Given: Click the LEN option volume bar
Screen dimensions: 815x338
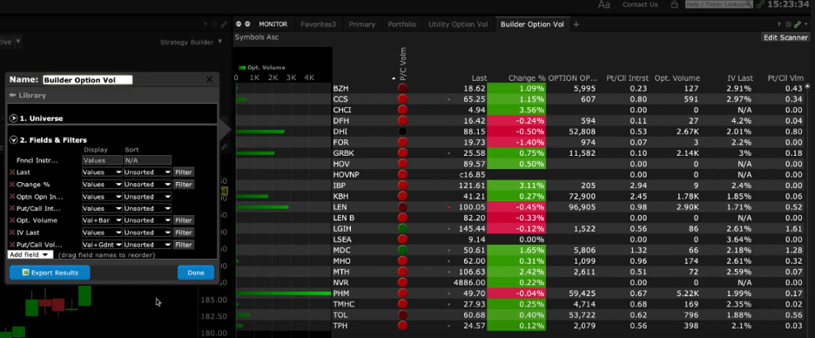Looking at the screenshot, I should (262, 207).
